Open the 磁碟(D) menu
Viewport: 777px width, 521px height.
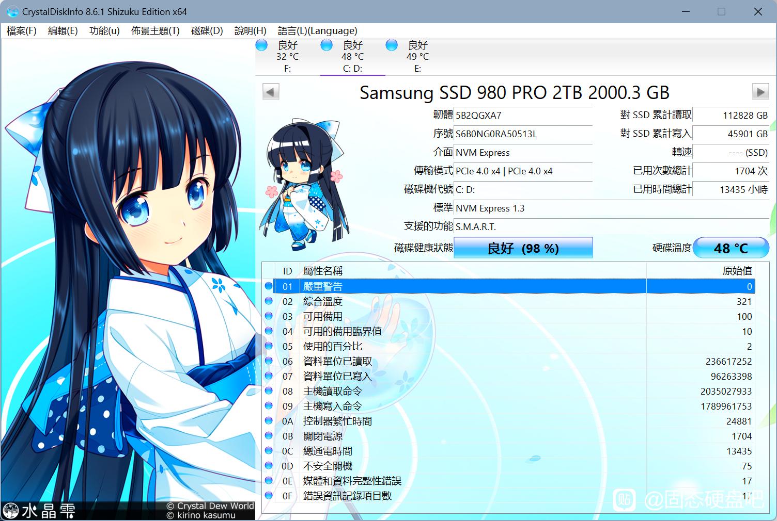[207, 31]
